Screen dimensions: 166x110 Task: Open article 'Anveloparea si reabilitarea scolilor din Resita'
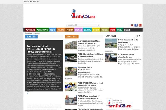pyautogui.click(x=89, y=42)
